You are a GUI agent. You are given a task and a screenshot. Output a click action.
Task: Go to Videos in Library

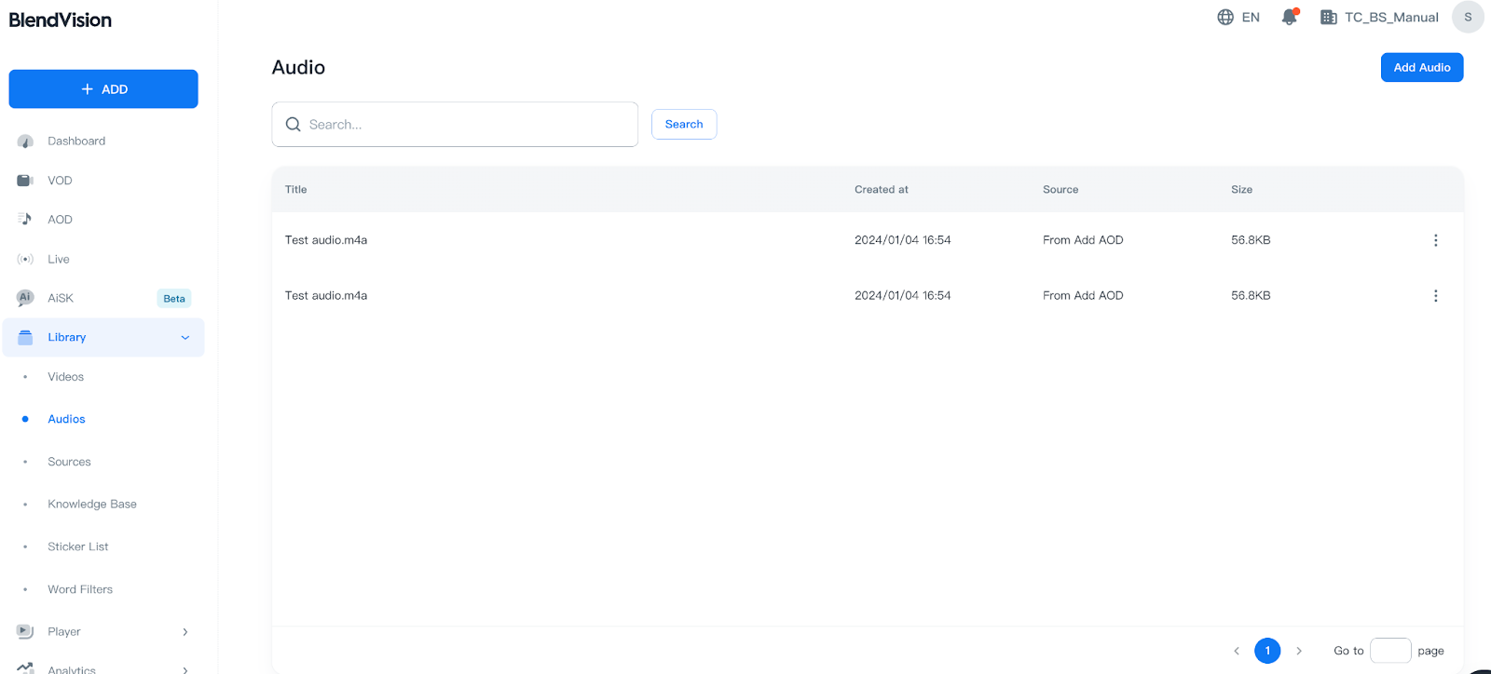[65, 377]
